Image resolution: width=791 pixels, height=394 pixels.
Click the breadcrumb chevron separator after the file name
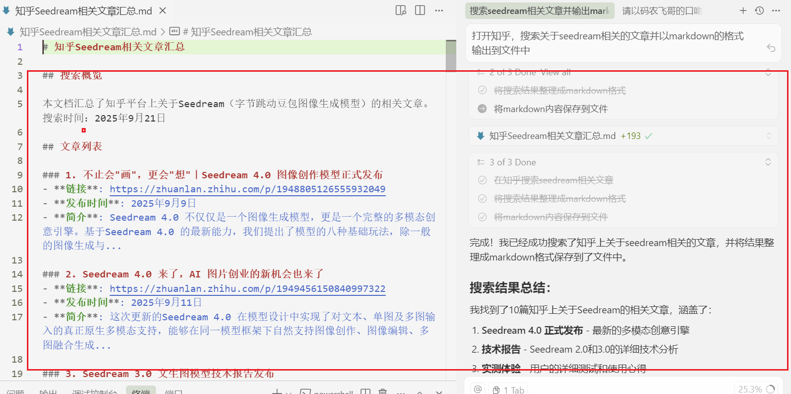click(x=163, y=32)
